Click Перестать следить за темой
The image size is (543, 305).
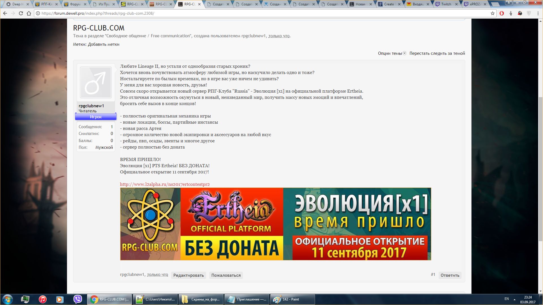pyautogui.click(x=437, y=53)
